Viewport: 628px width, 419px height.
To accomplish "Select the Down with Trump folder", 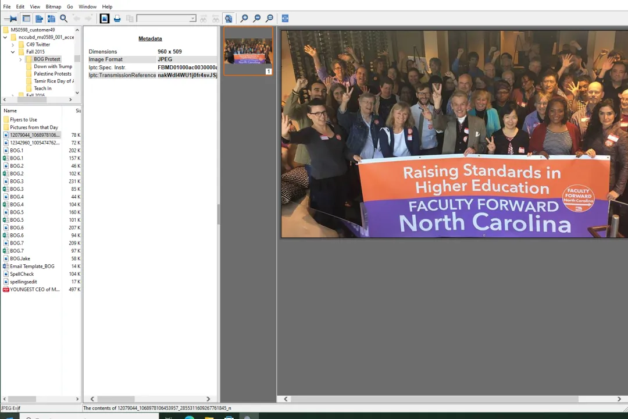I will 53,66.
